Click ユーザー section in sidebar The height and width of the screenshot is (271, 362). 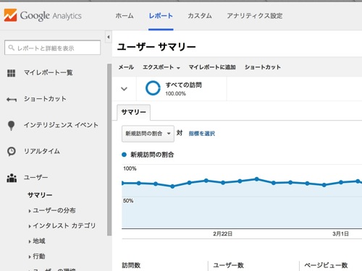point(35,178)
